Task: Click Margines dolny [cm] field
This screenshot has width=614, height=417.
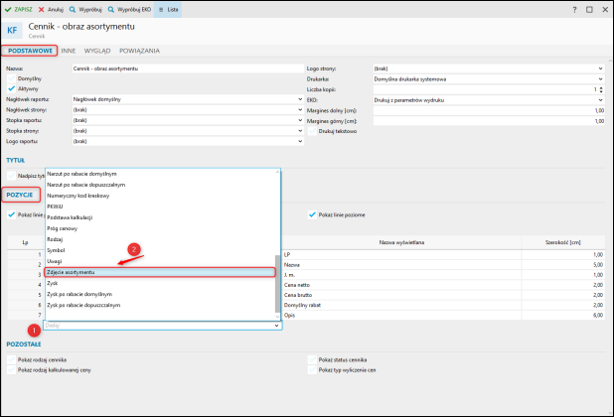Action: [489, 111]
